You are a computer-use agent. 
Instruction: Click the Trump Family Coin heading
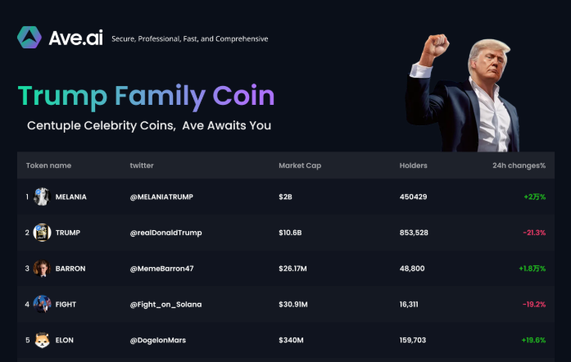(x=146, y=95)
